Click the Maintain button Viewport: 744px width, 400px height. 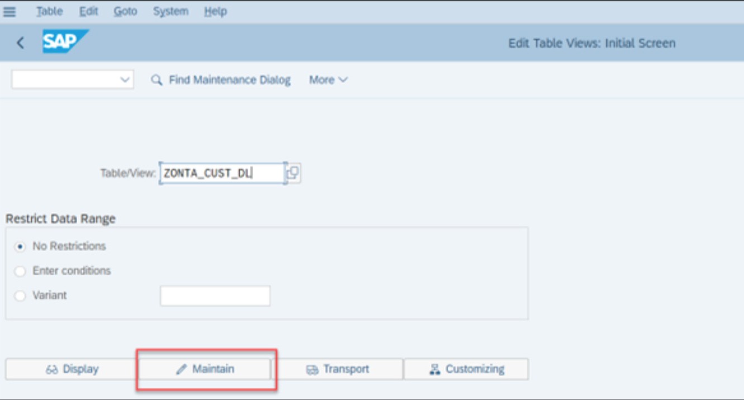(x=205, y=369)
